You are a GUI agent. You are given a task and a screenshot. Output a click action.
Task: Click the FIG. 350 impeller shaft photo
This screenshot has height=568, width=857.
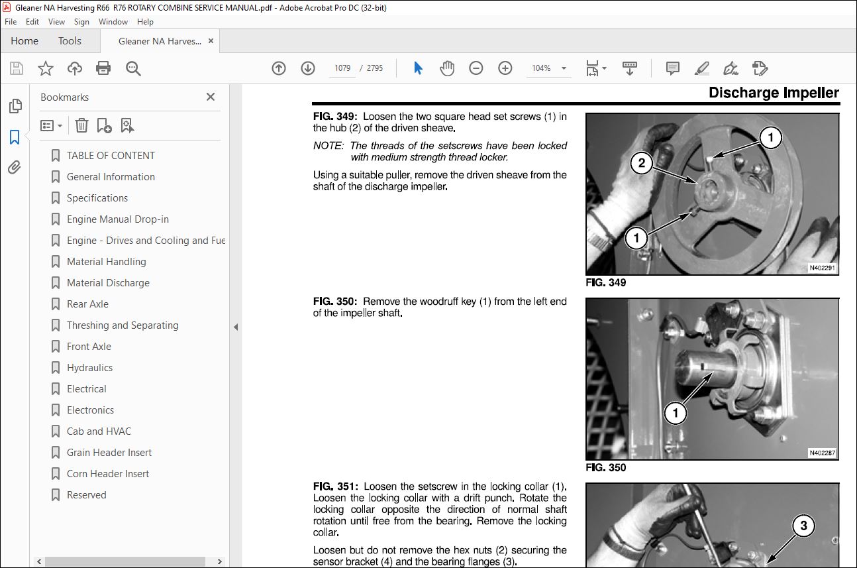[x=713, y=379]
